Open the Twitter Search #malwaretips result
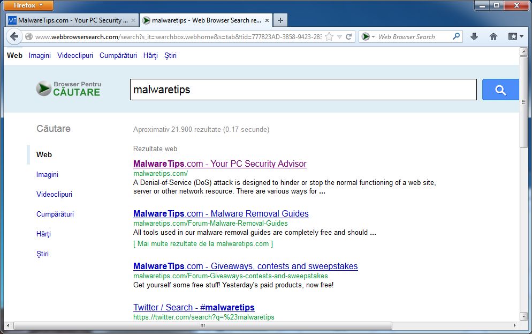Screen dimensions: 532x334 (194, 308)
